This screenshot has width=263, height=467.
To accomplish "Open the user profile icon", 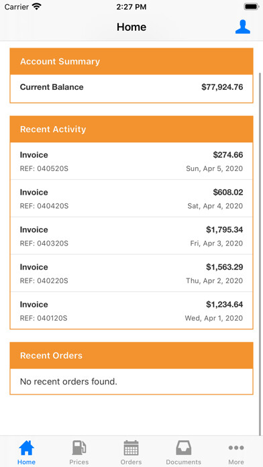I will coord(242,27).
